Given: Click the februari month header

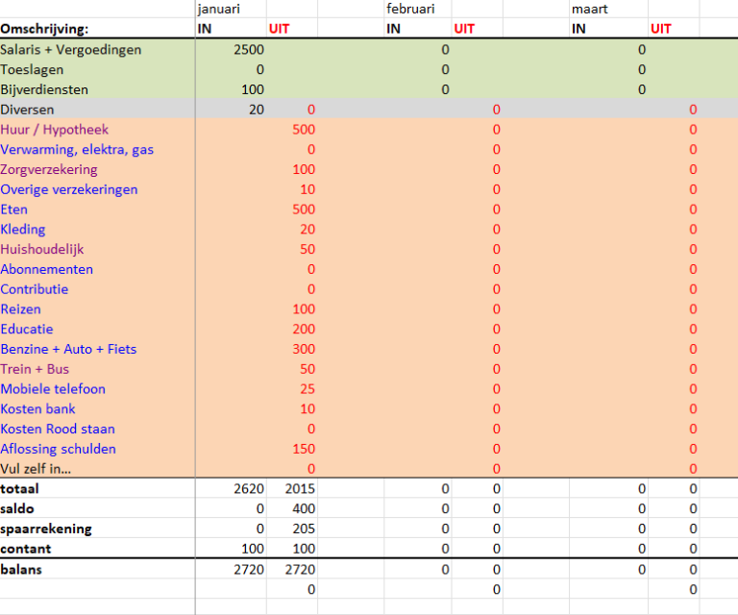Looking at the screenshot, I should [410, 9].
